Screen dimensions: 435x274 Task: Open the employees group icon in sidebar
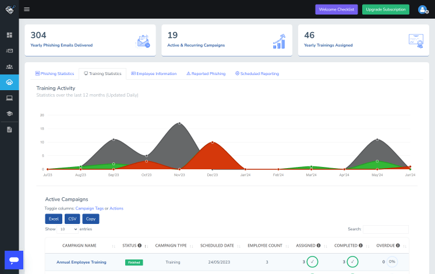[x=9, y=66]
